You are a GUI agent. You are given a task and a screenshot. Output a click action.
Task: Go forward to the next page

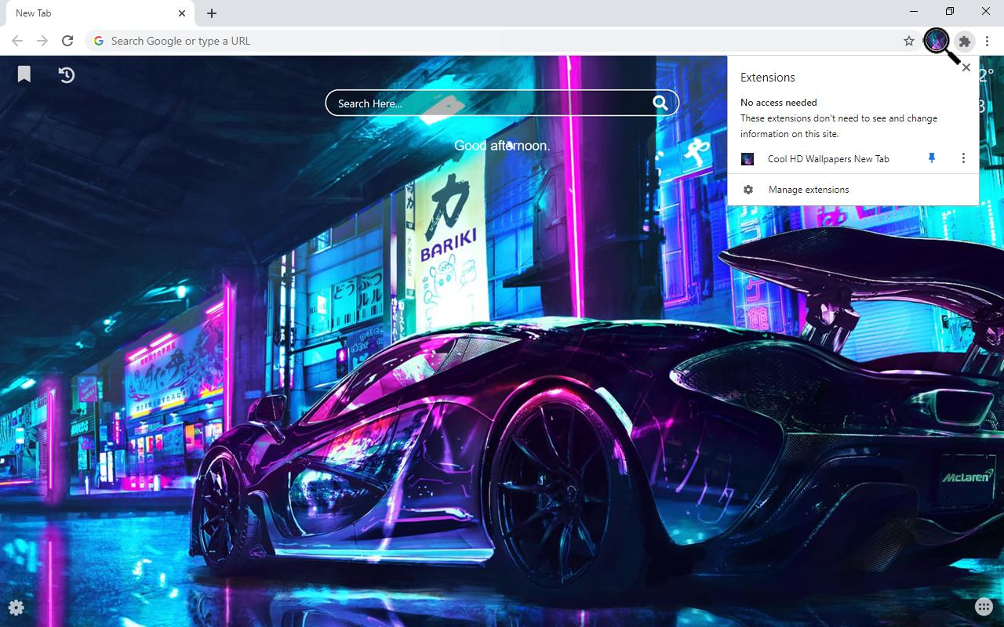42,41
